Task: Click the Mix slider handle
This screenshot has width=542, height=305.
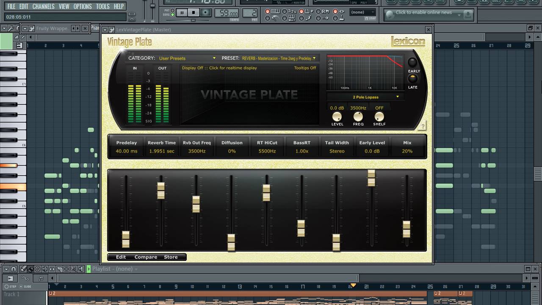Action: pos(406,229)
